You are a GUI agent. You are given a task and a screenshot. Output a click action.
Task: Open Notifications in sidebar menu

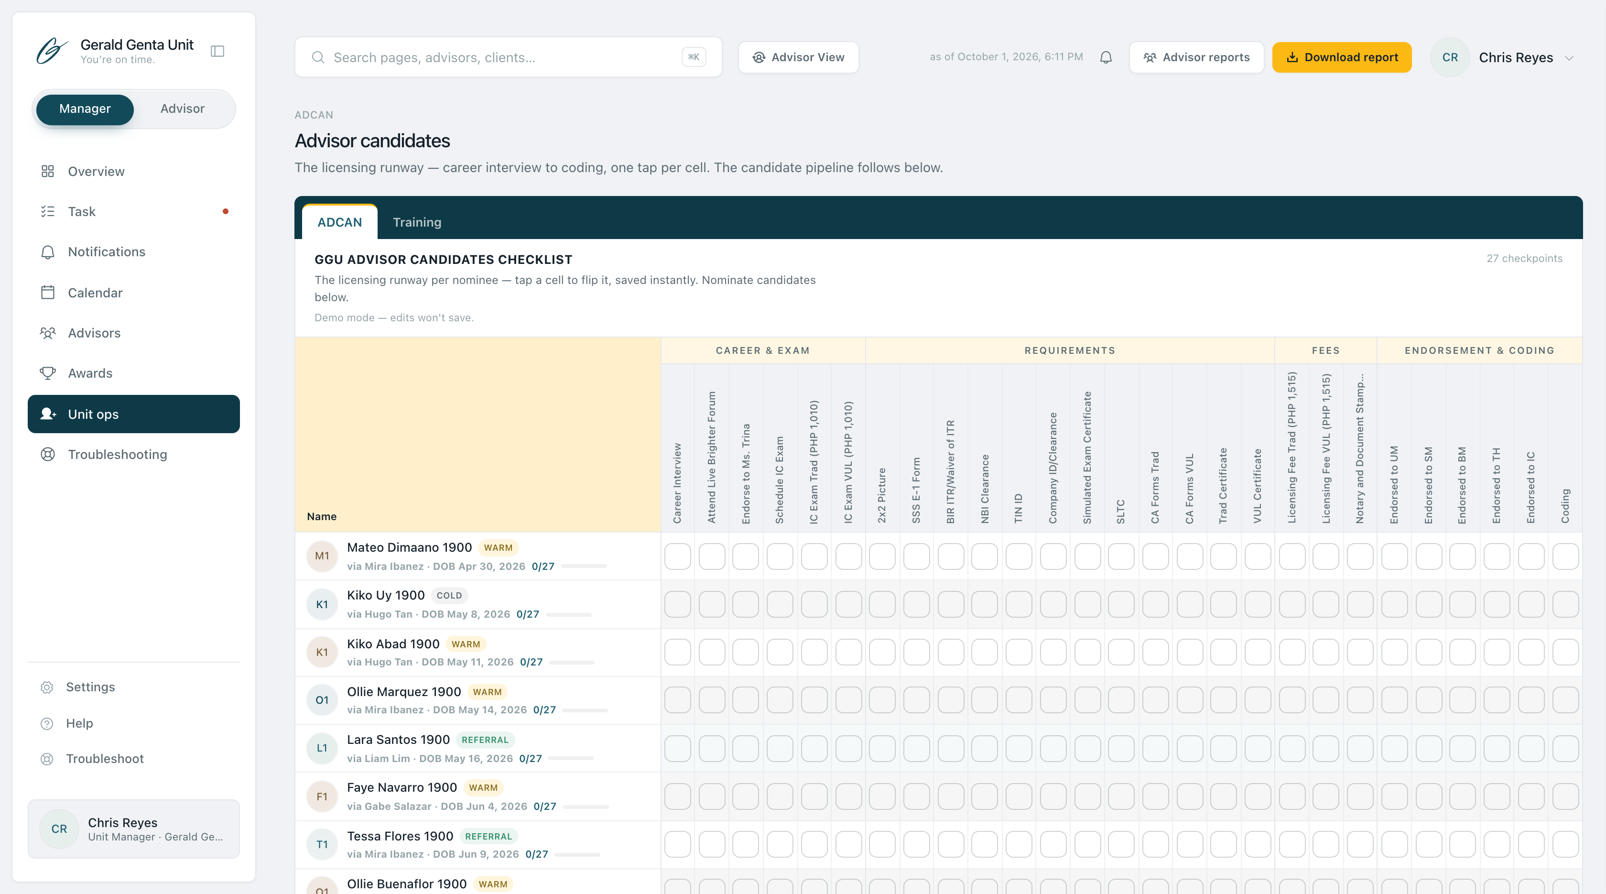tap(133, 252)
